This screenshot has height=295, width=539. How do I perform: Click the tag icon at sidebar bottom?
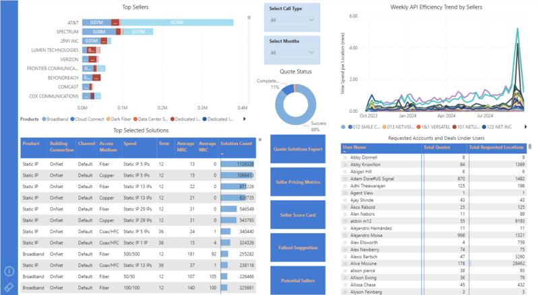[x=9, y=287]
